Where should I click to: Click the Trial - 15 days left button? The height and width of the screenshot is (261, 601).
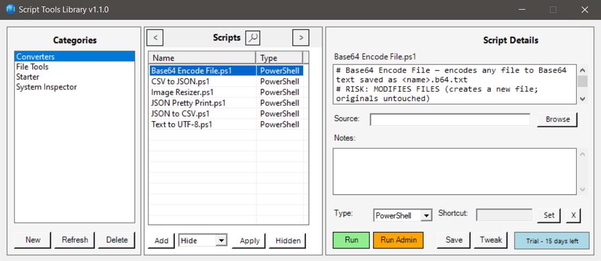coord(552,241)
